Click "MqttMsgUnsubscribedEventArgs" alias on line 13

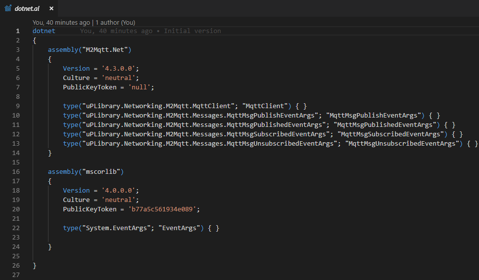point(402,143)
